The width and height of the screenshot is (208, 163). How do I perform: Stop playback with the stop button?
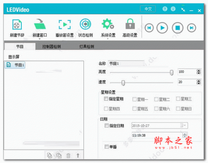pyautogui.click(x=177, y=28)
